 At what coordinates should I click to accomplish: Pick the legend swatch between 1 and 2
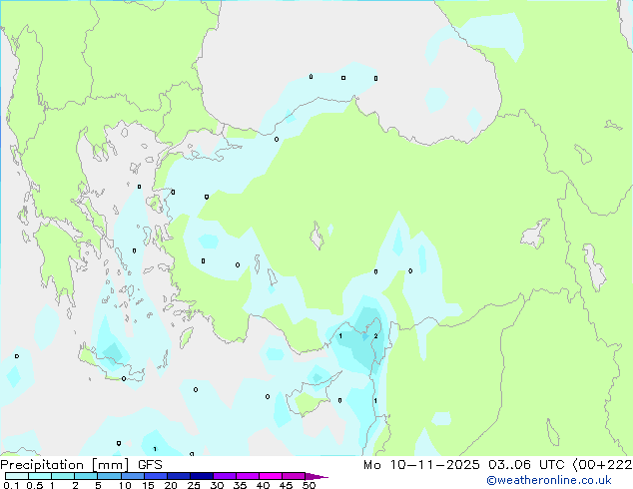tap(63, 476)
